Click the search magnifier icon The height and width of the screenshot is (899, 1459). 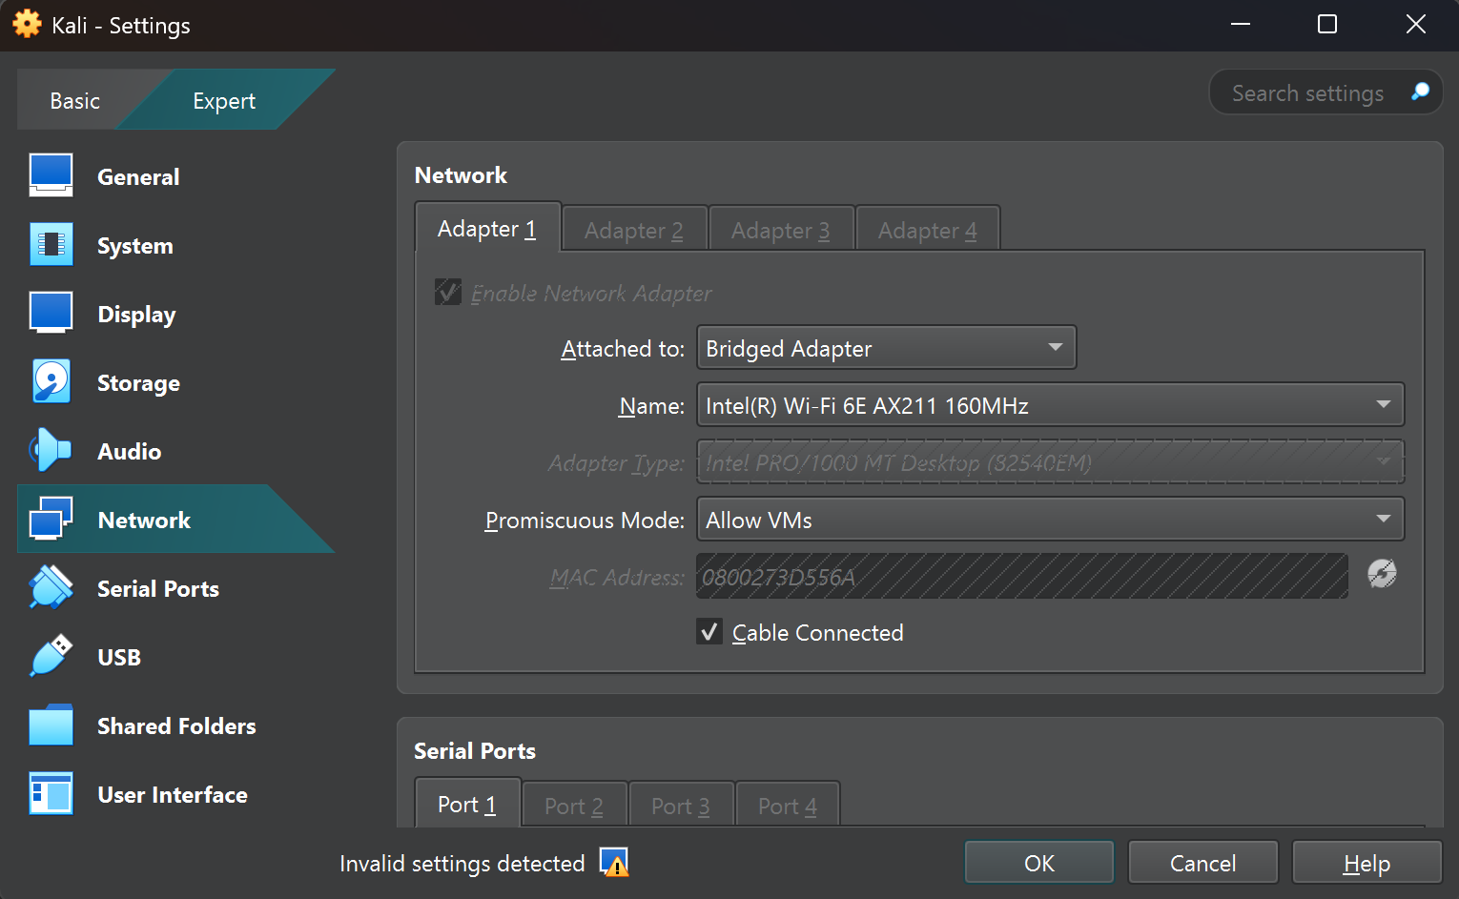(x=1420, y=92)
